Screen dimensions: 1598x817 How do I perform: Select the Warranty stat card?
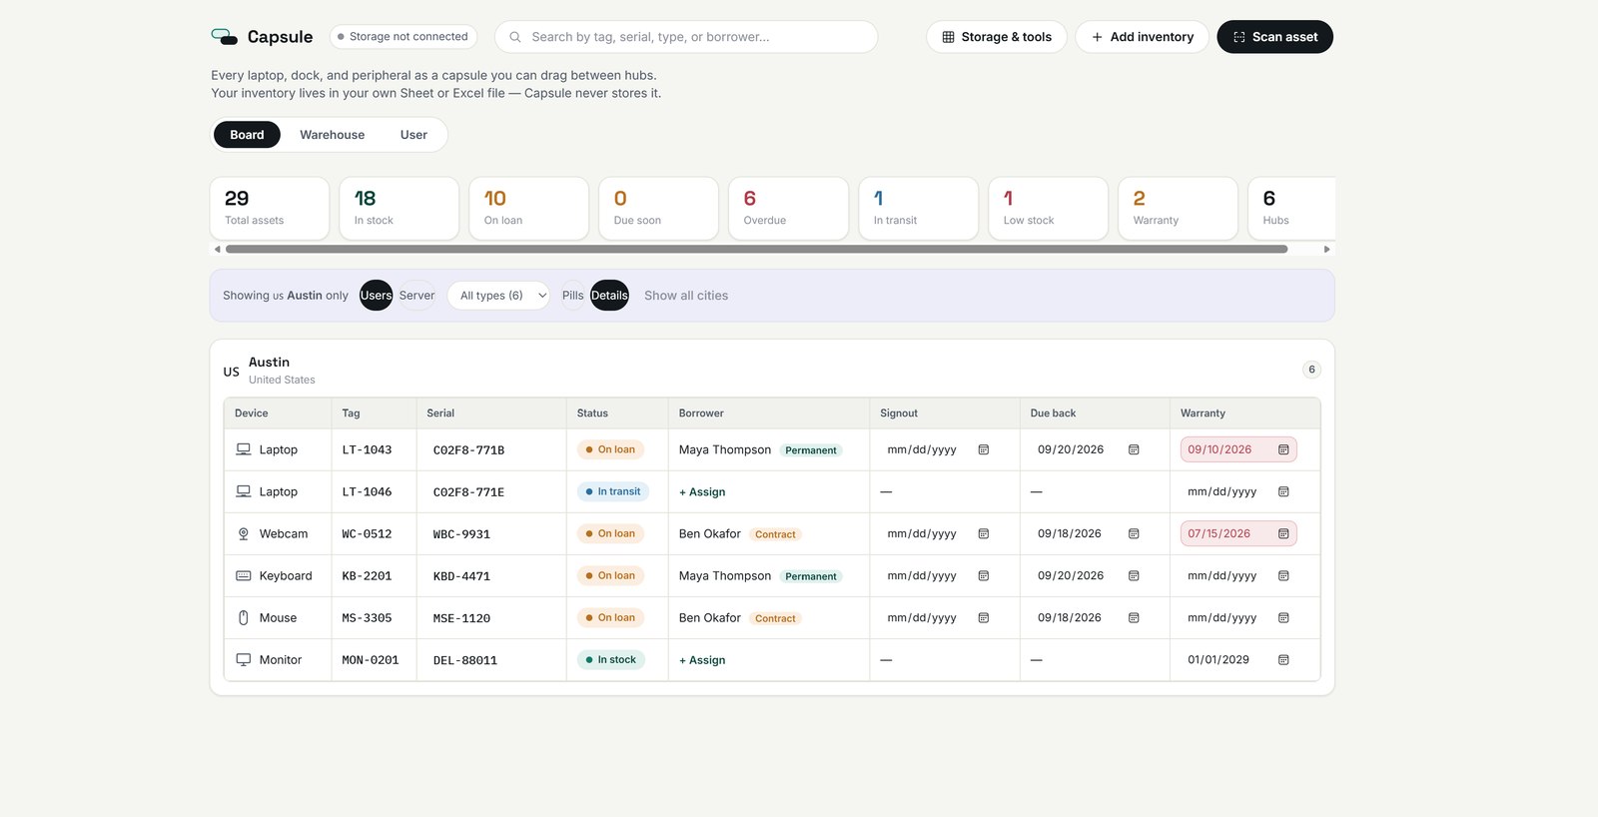1179,209
